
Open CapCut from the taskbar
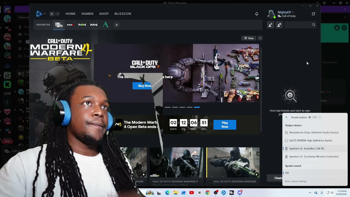click(x=199, y=193)
